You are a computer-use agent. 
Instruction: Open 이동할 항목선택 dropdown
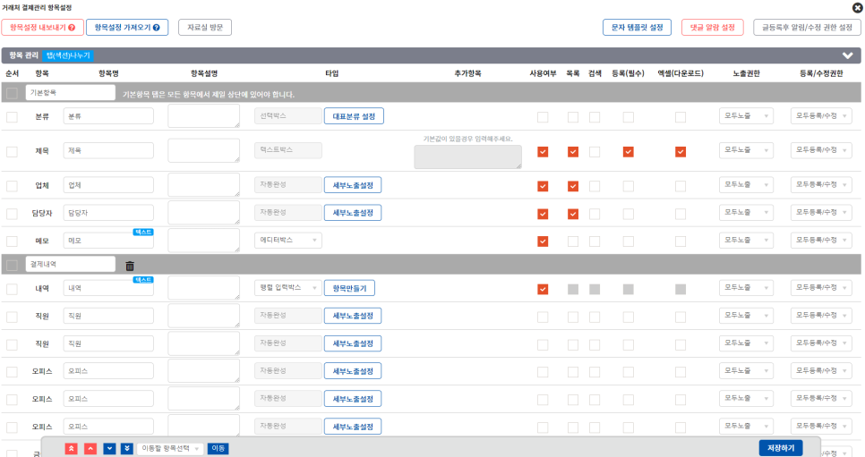point(170,448)
